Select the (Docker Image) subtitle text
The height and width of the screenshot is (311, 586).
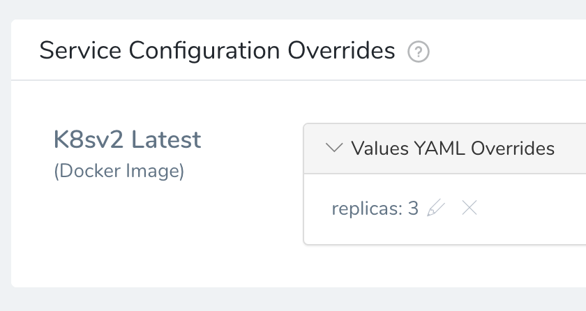tap(119, 172)
